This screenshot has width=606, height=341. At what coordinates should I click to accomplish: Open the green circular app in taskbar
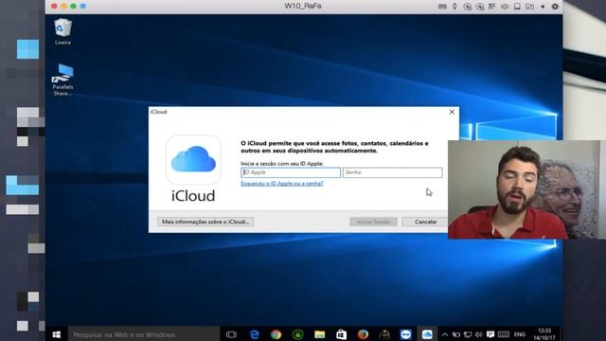tap(297, 334)
